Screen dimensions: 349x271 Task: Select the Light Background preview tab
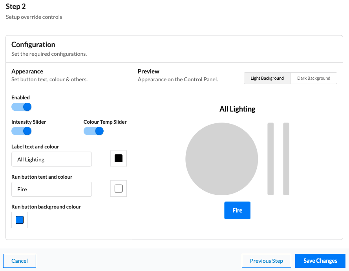tap(267, 78)
